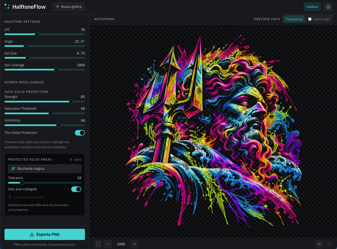Click the Dot Size value 0.75

click(81, 53)
